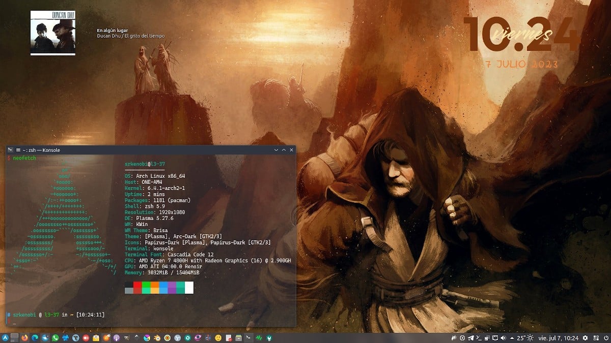Open the power/logout icon in panel

coord(606,338)
